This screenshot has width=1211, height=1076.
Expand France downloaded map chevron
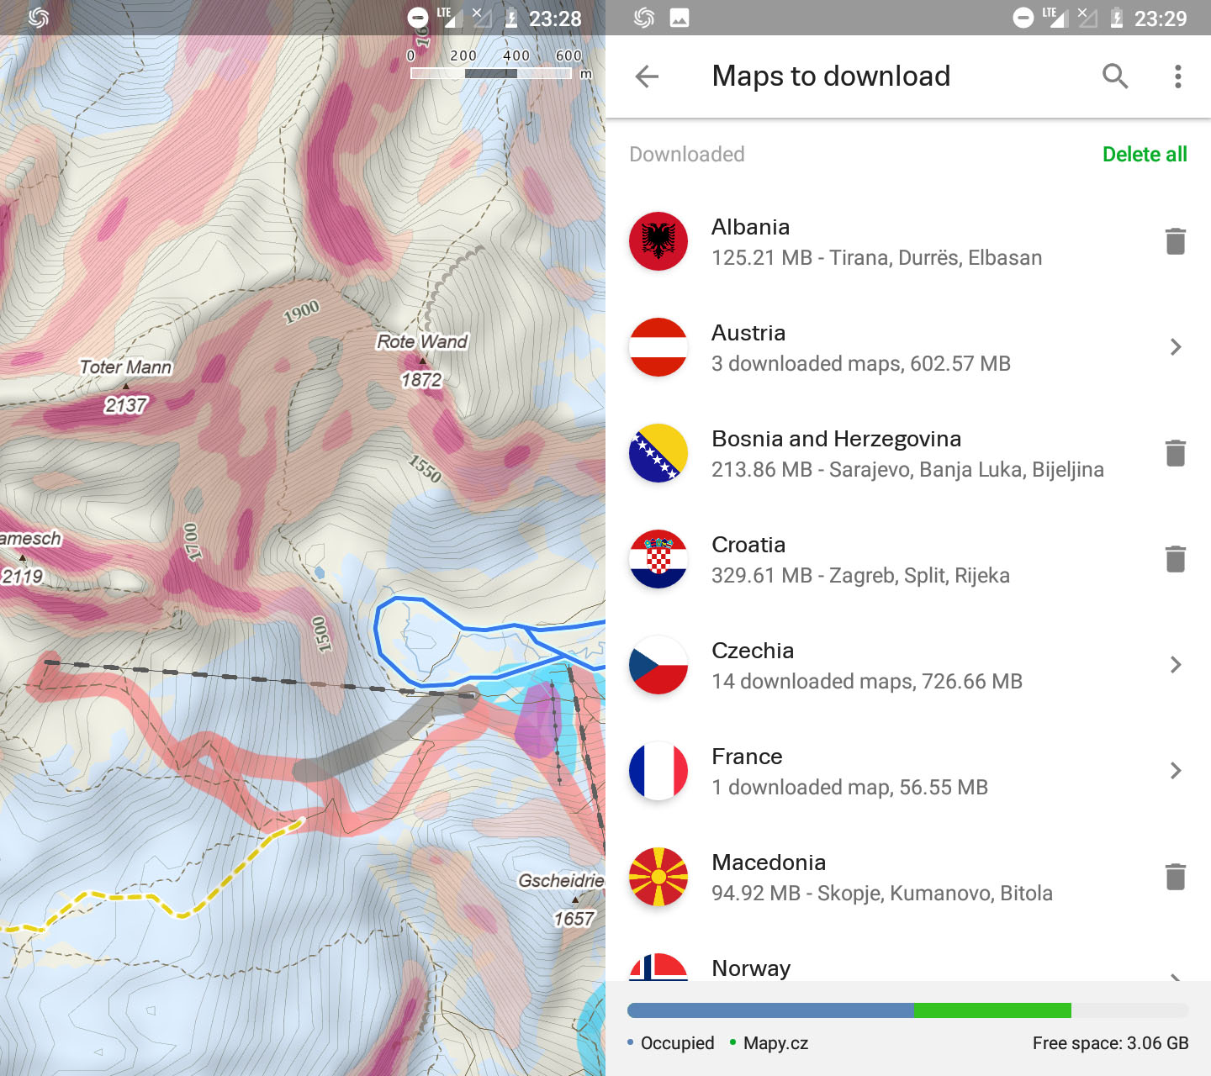[1175, 771]
